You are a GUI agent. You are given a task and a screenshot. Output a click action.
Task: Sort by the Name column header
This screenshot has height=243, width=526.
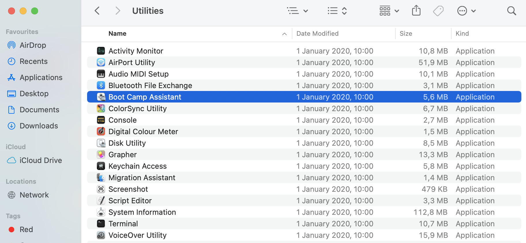tap(117, 34)
